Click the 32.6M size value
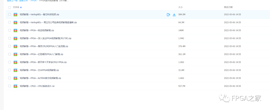 181,70
